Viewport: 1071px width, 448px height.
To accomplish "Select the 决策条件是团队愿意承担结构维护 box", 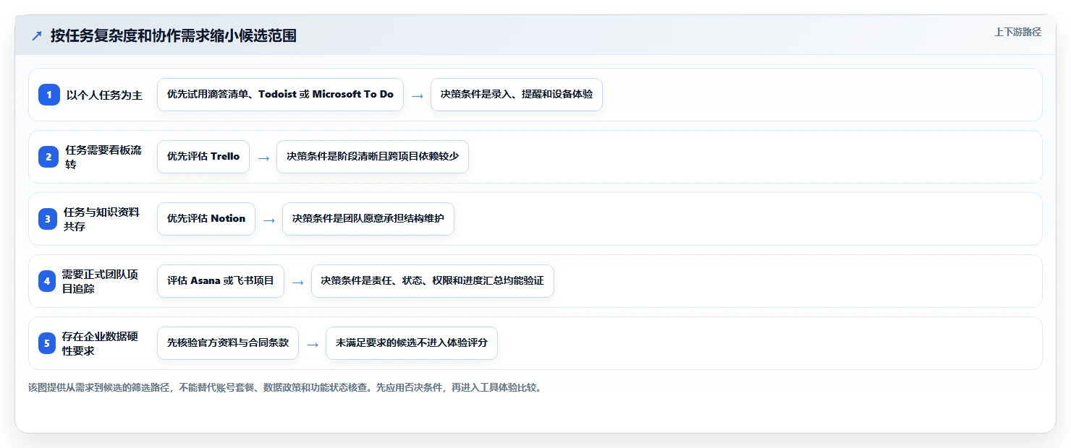I will click(x=368, y=219).
